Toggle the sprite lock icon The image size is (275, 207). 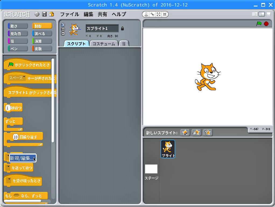[x=122, y=28]
